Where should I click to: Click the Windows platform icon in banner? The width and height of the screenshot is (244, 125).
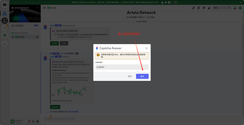[169, 2]
